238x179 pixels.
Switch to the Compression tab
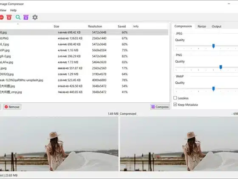(183, 26)
